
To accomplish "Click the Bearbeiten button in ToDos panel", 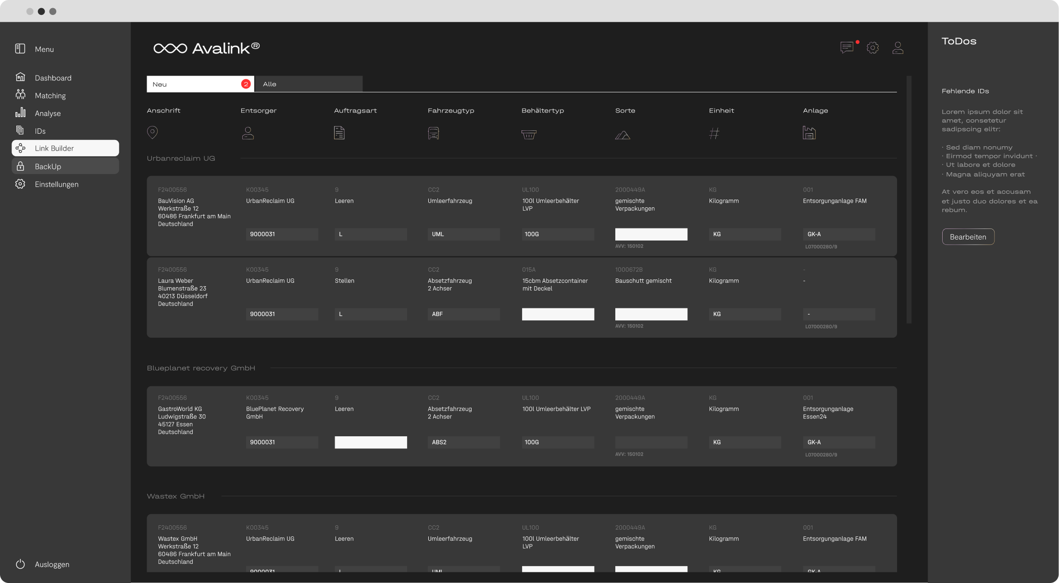I will click(968, 237).
